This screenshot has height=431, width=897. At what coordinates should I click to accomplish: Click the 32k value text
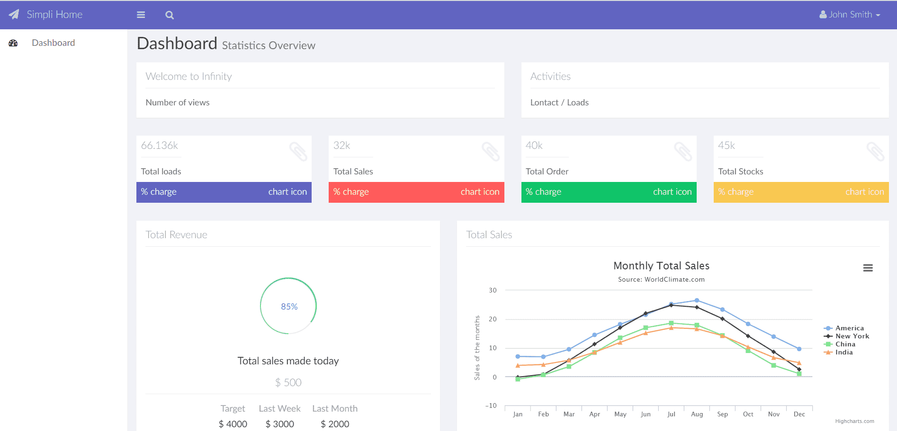pyautogui.click(x=342, y=146)
